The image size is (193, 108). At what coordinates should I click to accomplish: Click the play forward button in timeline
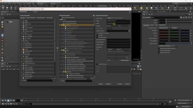[x=11, y=100]
